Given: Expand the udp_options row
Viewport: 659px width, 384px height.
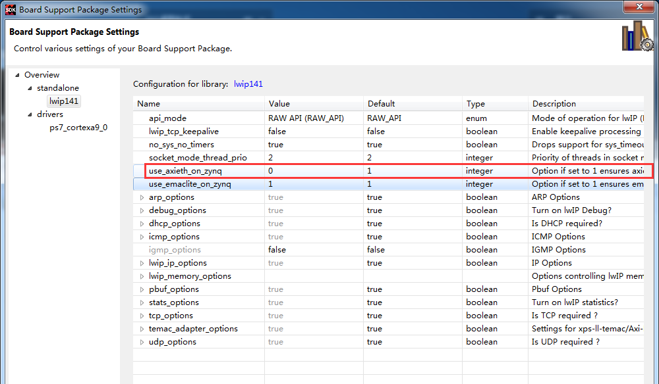Looking at the screenshot, I should click(x=142, y=342).
